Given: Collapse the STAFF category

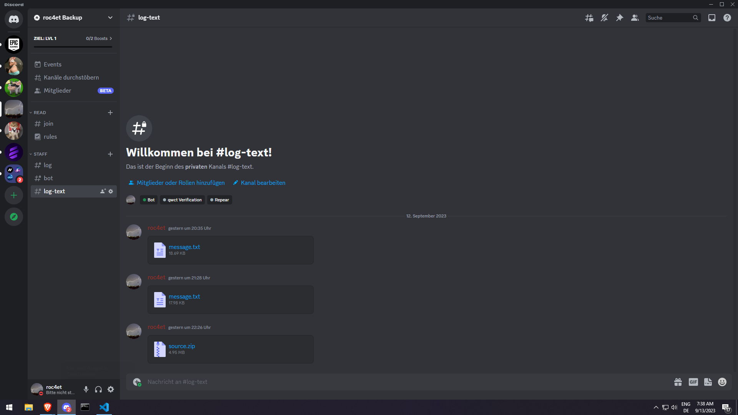Looking at the screenshot, I should pos(40,154).
